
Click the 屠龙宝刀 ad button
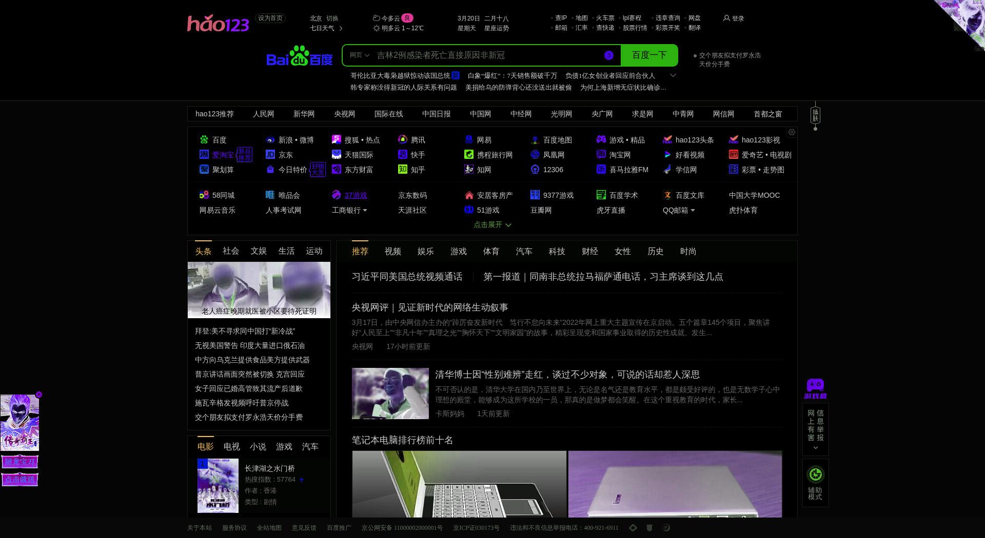coord(20,462)
